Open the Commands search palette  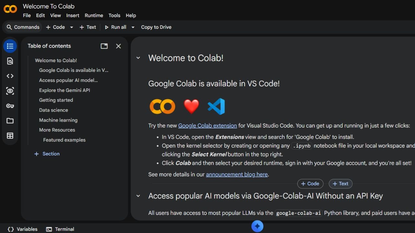tap(23, 27)
